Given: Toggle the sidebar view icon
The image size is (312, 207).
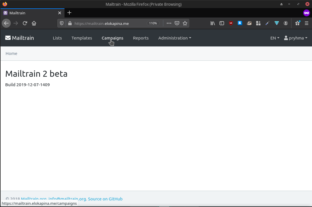Looking at the screenshot, I should pos(222,23).
